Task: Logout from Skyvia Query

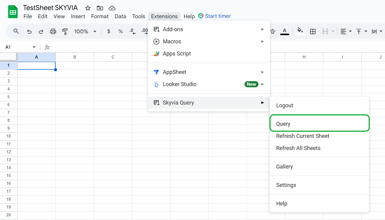Action: coord(285,105)
